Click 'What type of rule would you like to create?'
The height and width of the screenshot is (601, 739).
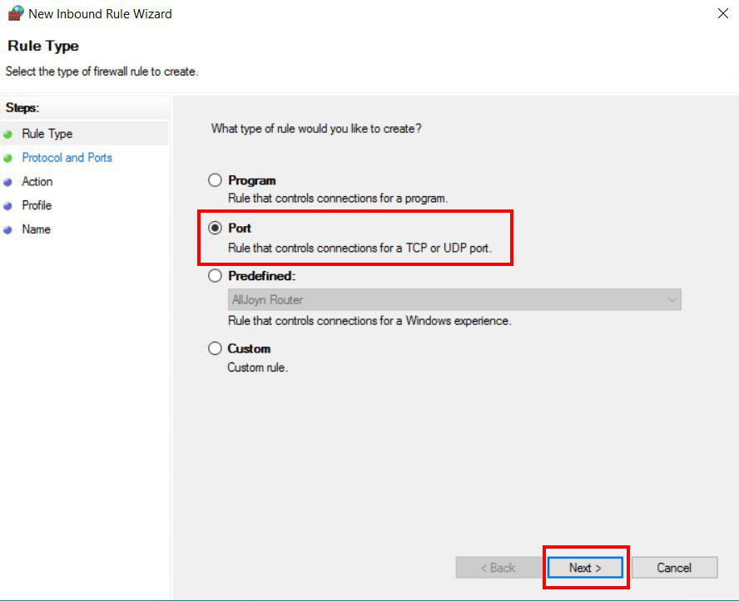coord(316,129)
